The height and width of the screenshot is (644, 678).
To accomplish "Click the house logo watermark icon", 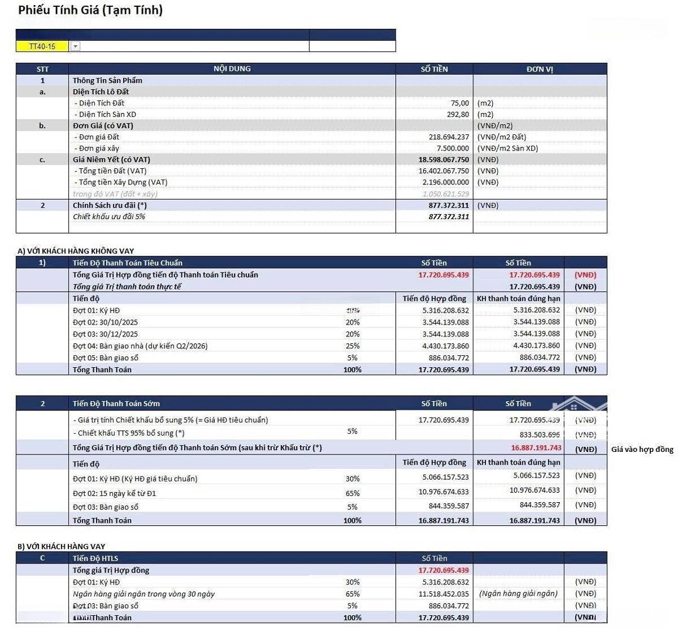I will pyautogui.click(x=576, y=405).
